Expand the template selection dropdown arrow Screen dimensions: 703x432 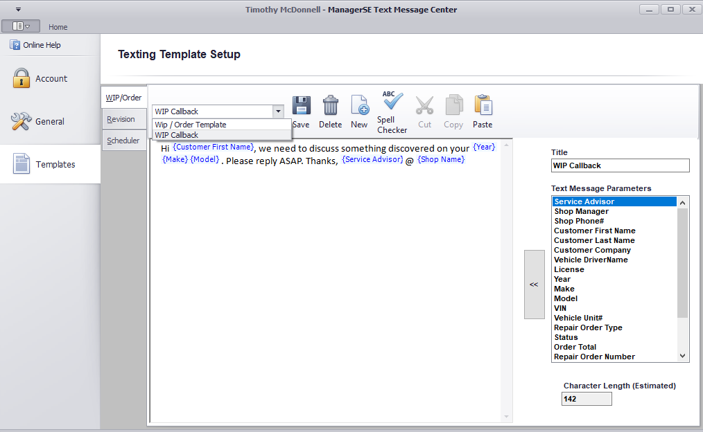(278, 111)
